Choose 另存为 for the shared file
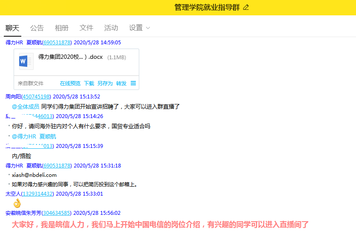 click(105, 84)
